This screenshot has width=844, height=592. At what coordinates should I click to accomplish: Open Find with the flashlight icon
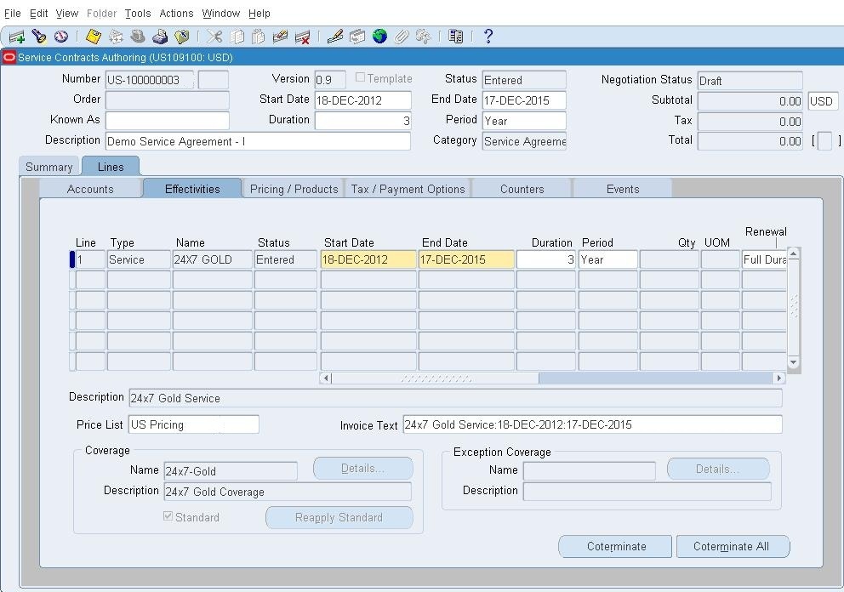point(37,36)
